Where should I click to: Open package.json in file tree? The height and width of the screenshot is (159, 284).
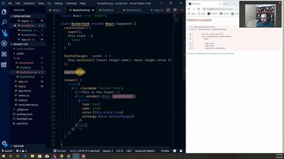pyautogui.click(x=24, y=114)
